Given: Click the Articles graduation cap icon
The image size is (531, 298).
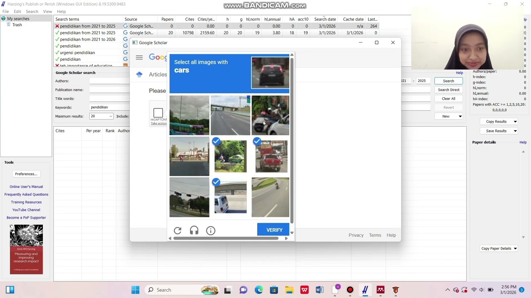Looking at the screenshot, I should point(139,74).
